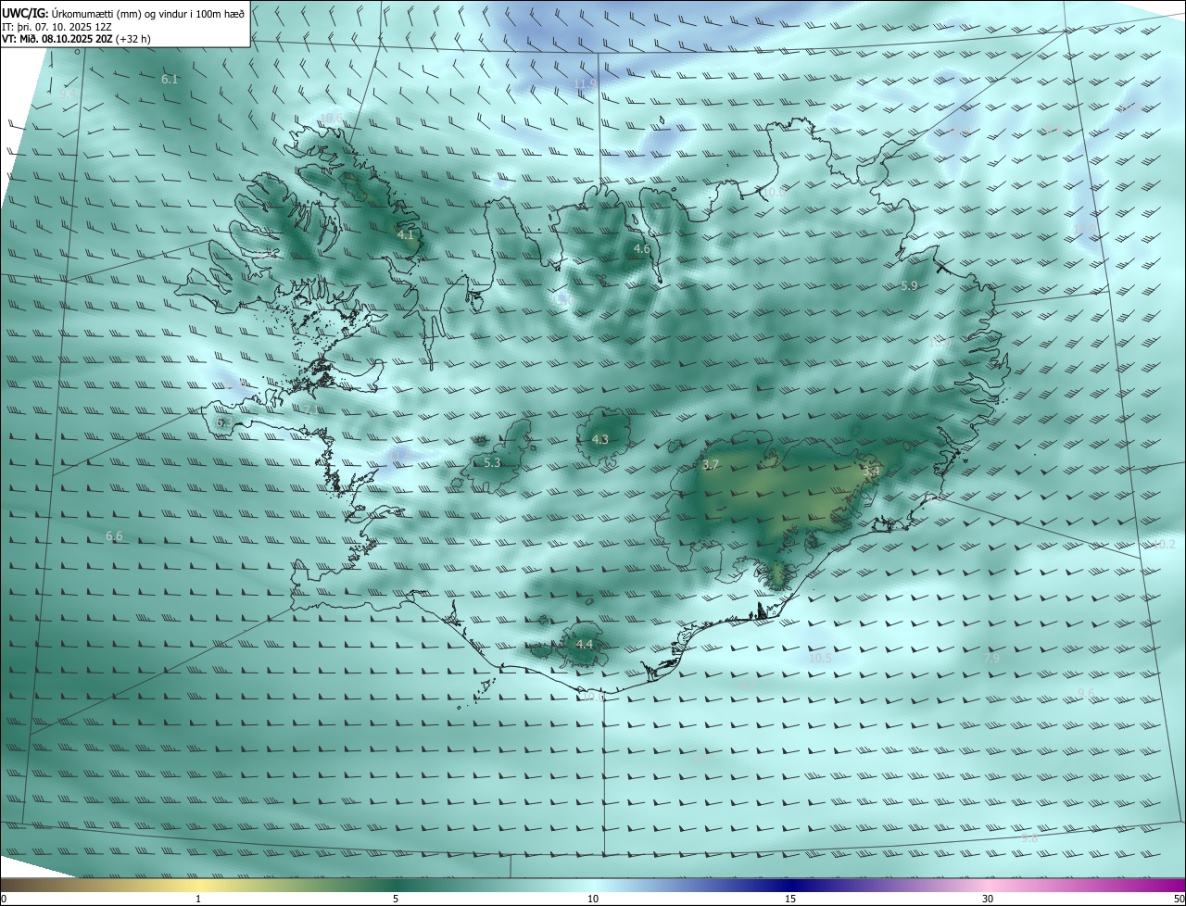Click the 4.6 value in north Iceland
The image size is (1186, 906).
642,249
